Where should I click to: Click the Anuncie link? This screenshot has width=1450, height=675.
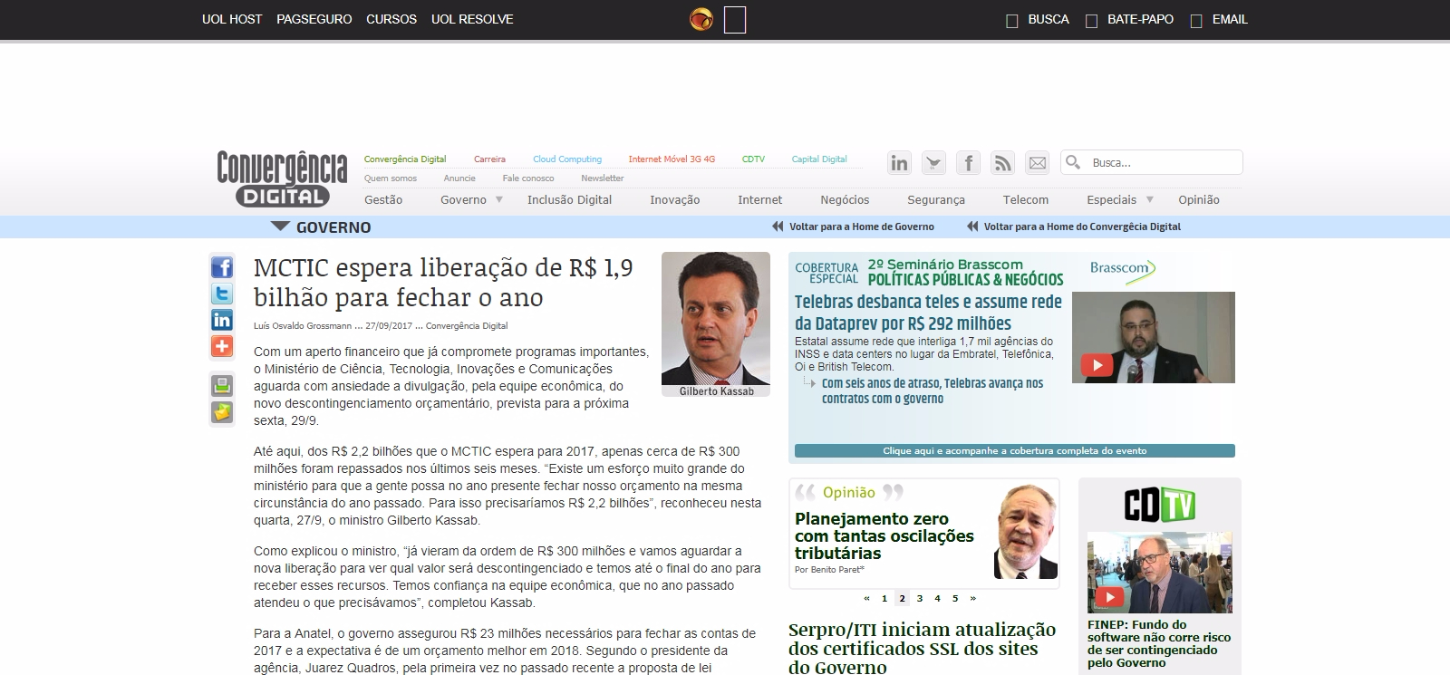coord(459,178)
